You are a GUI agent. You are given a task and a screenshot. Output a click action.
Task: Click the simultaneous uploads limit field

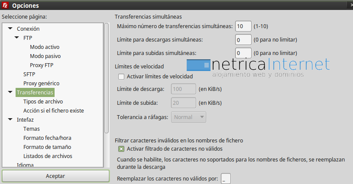click(x=243, y=53)
